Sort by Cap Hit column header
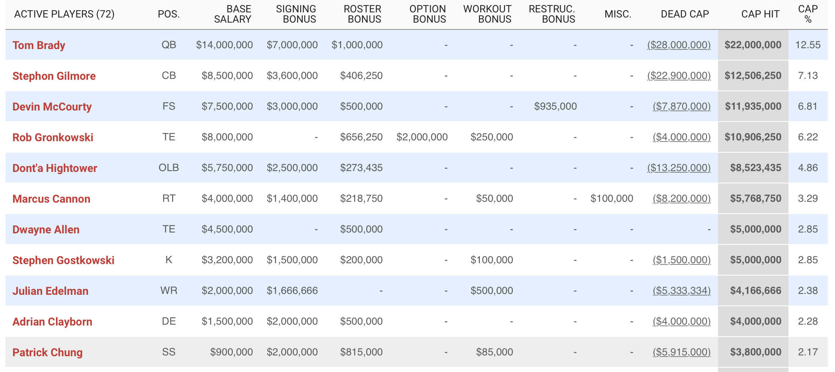The image size is (835, 372). pos(760,14)
